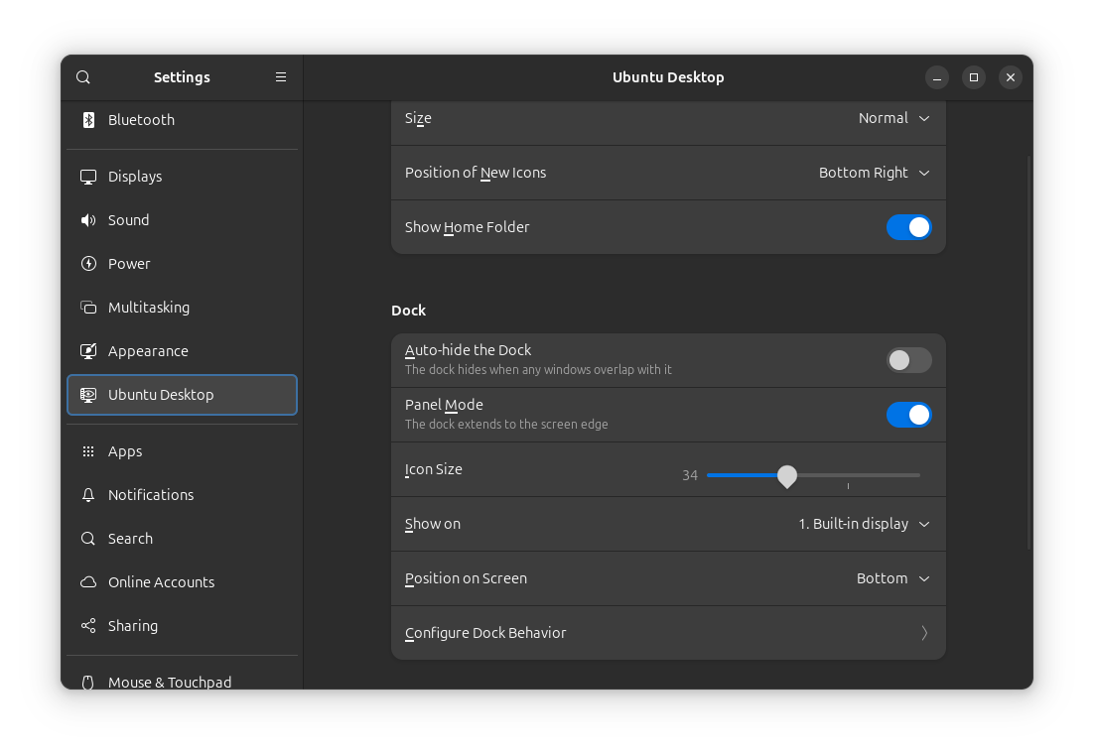Click the Ubuntu Desktop window title
The width and height of the screenshot is (1094, 756).
(x=668, y=77)
